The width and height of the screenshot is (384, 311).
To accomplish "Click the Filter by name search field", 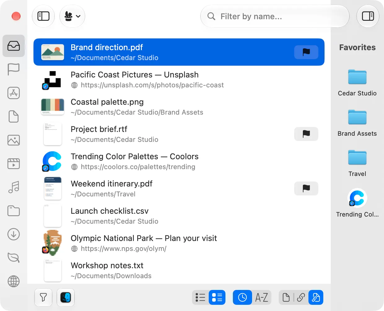I will coord(275,16).
